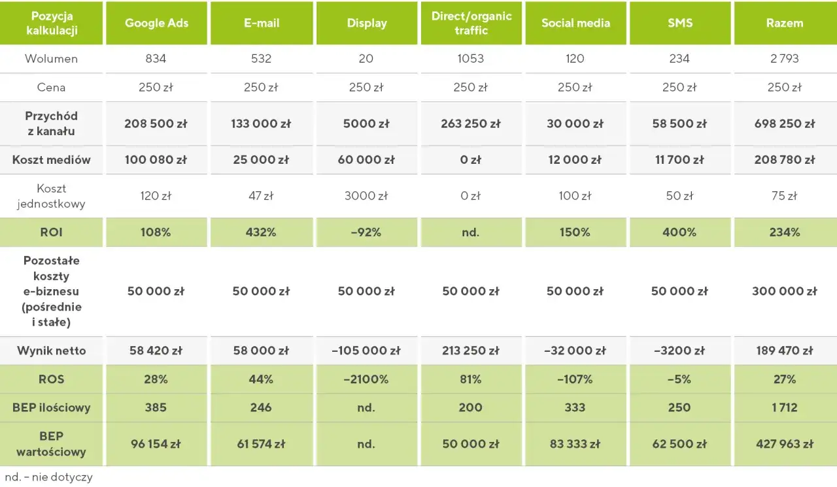Select the Wynik netto row label
Screen dimensions: 837x487
tap(51, 351)
